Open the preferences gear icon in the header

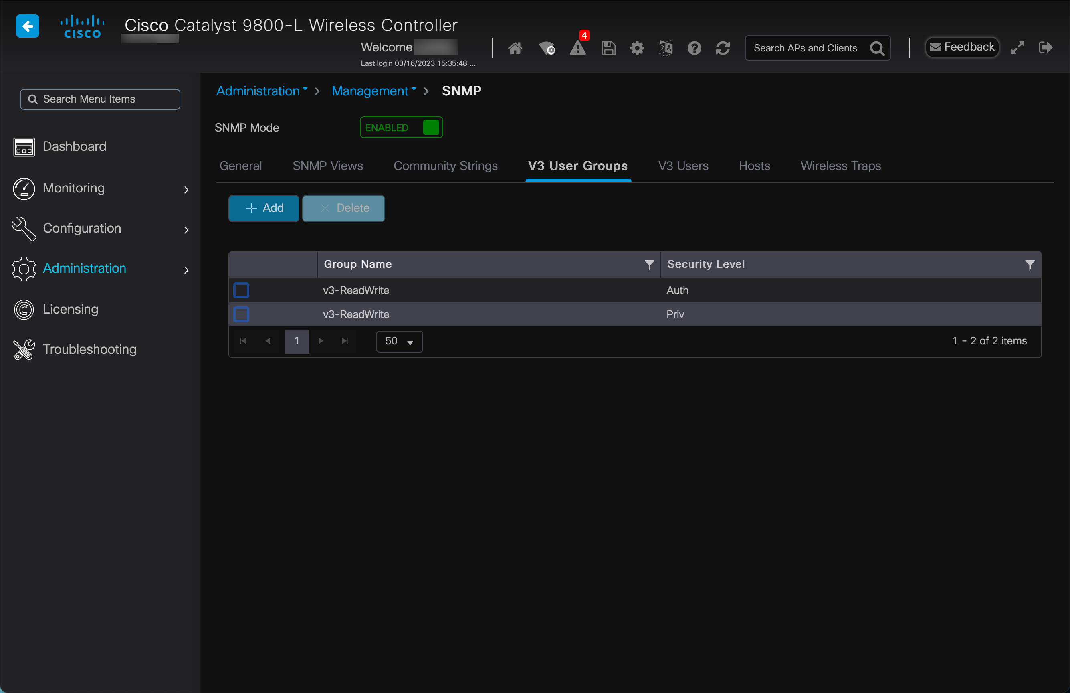(637, 48)
